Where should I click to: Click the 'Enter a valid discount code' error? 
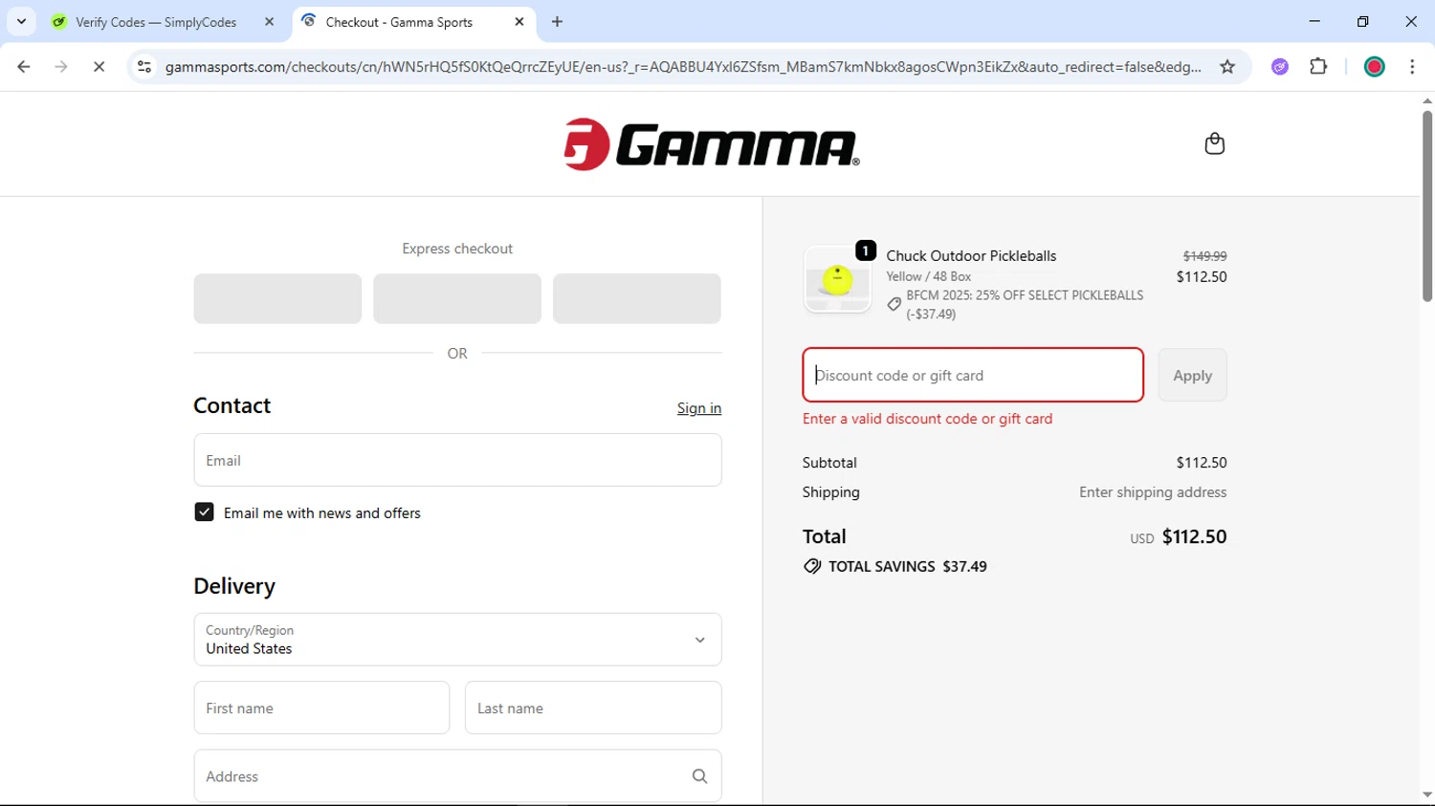927,419
